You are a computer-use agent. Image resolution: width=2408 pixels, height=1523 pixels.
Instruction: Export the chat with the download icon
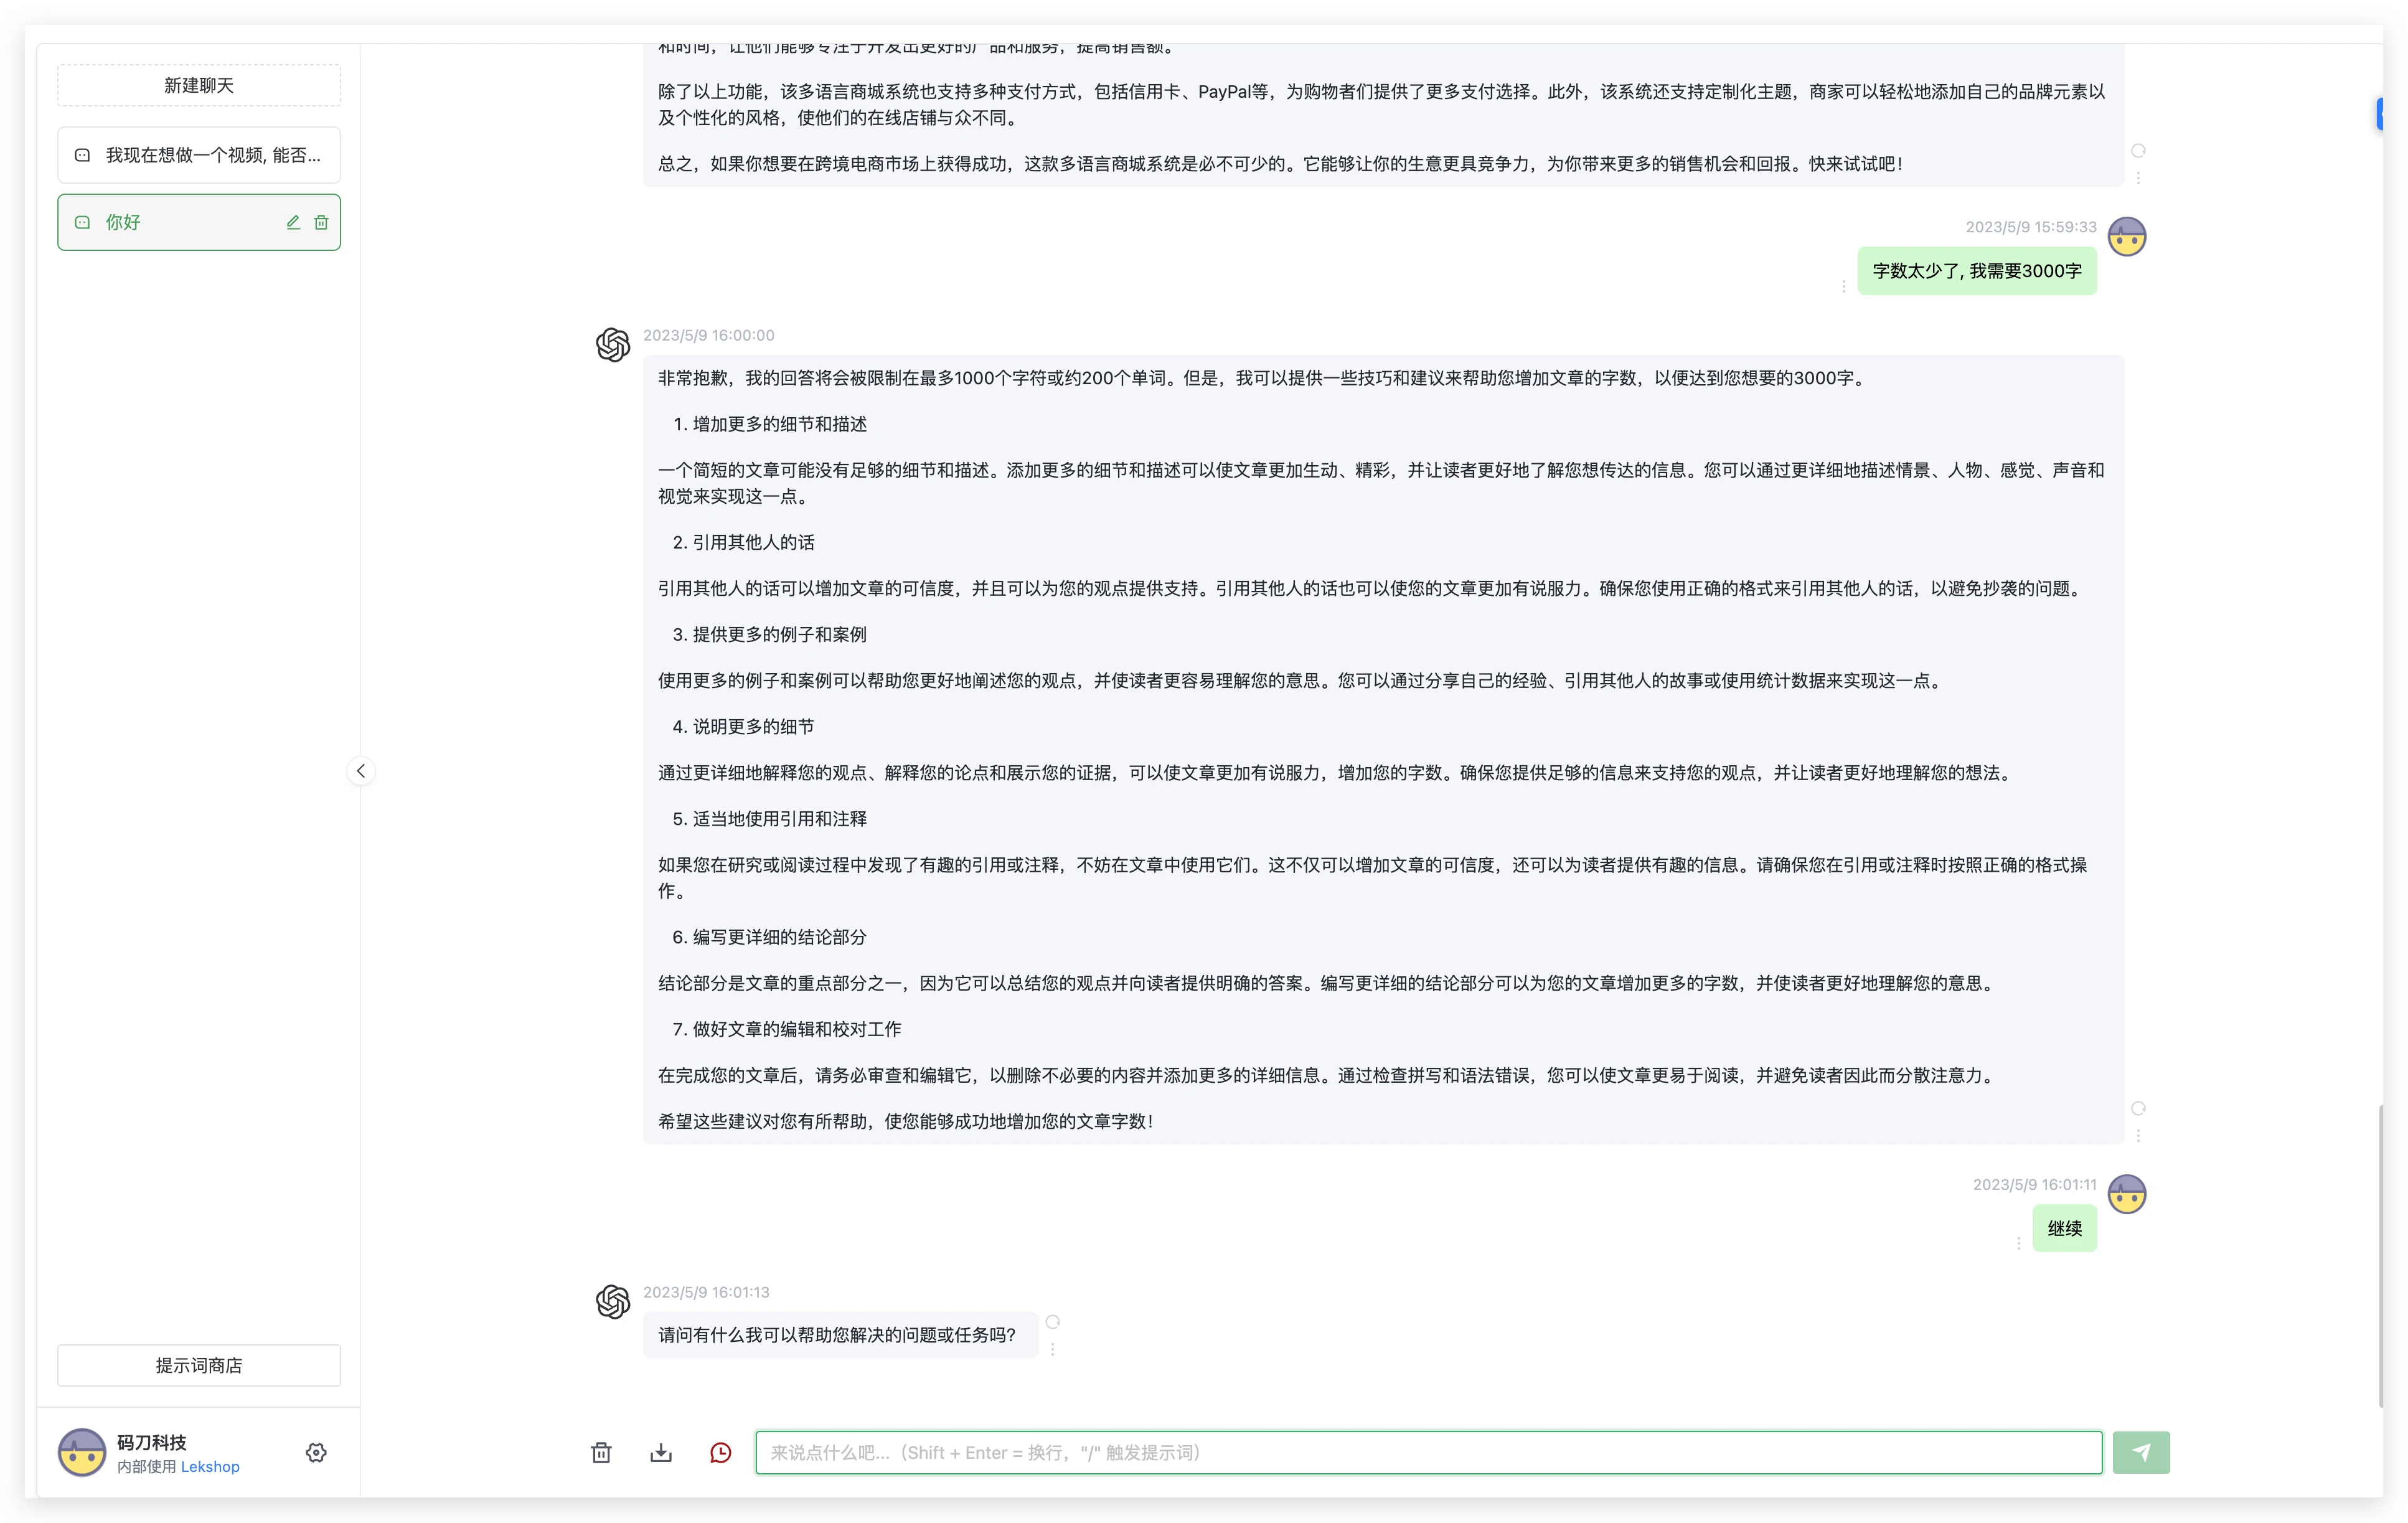[661, 1452]
